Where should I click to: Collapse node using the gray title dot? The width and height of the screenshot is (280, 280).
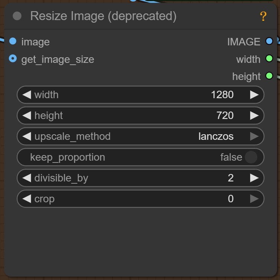point(17,16)
